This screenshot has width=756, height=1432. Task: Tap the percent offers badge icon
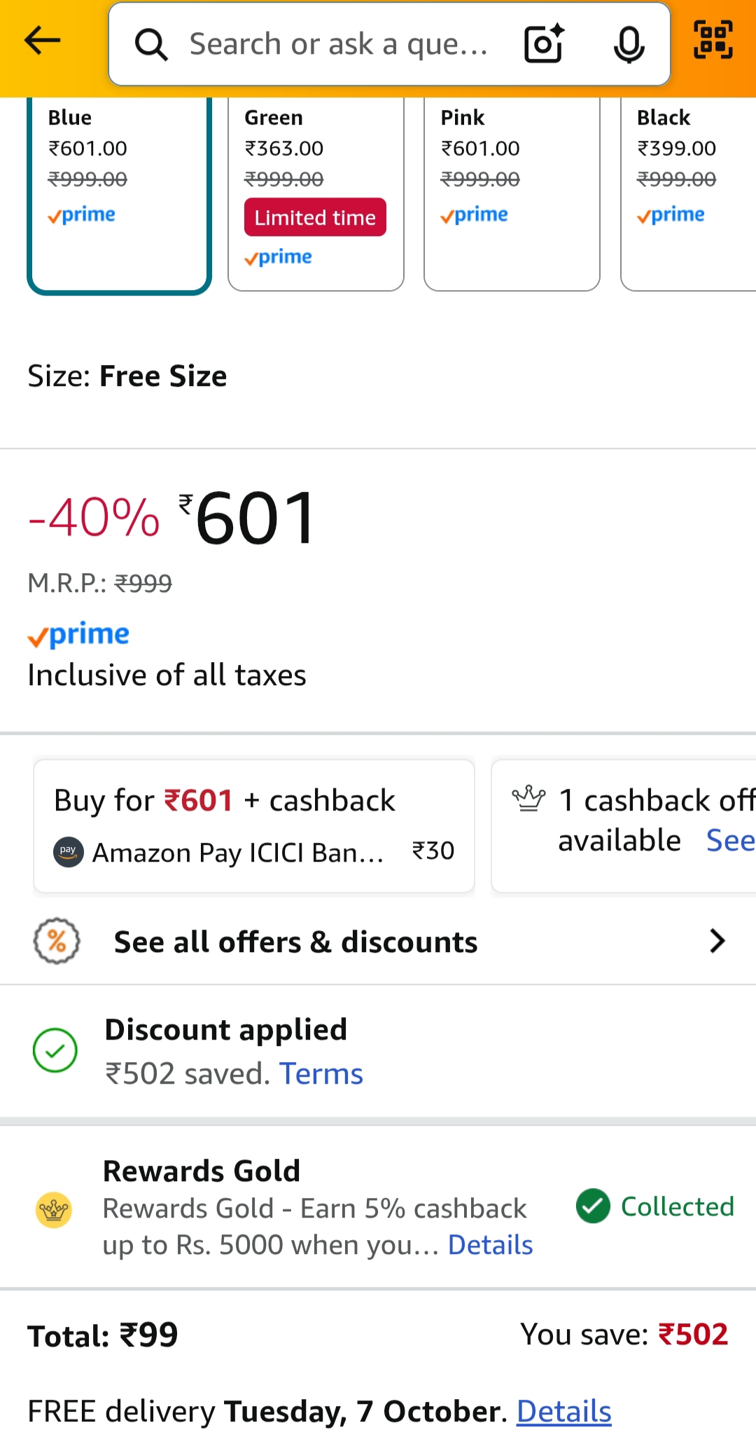pyautogui.click(x=57, y=941)
